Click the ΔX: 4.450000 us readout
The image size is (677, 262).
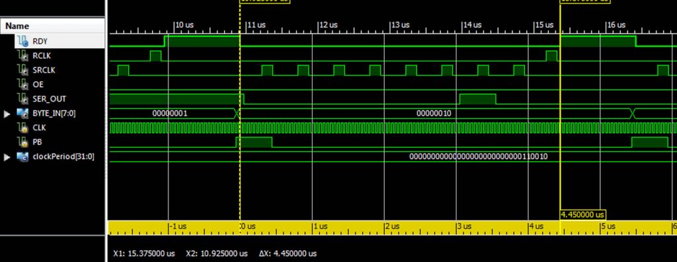pyautogui.click(x=288, y=253)
